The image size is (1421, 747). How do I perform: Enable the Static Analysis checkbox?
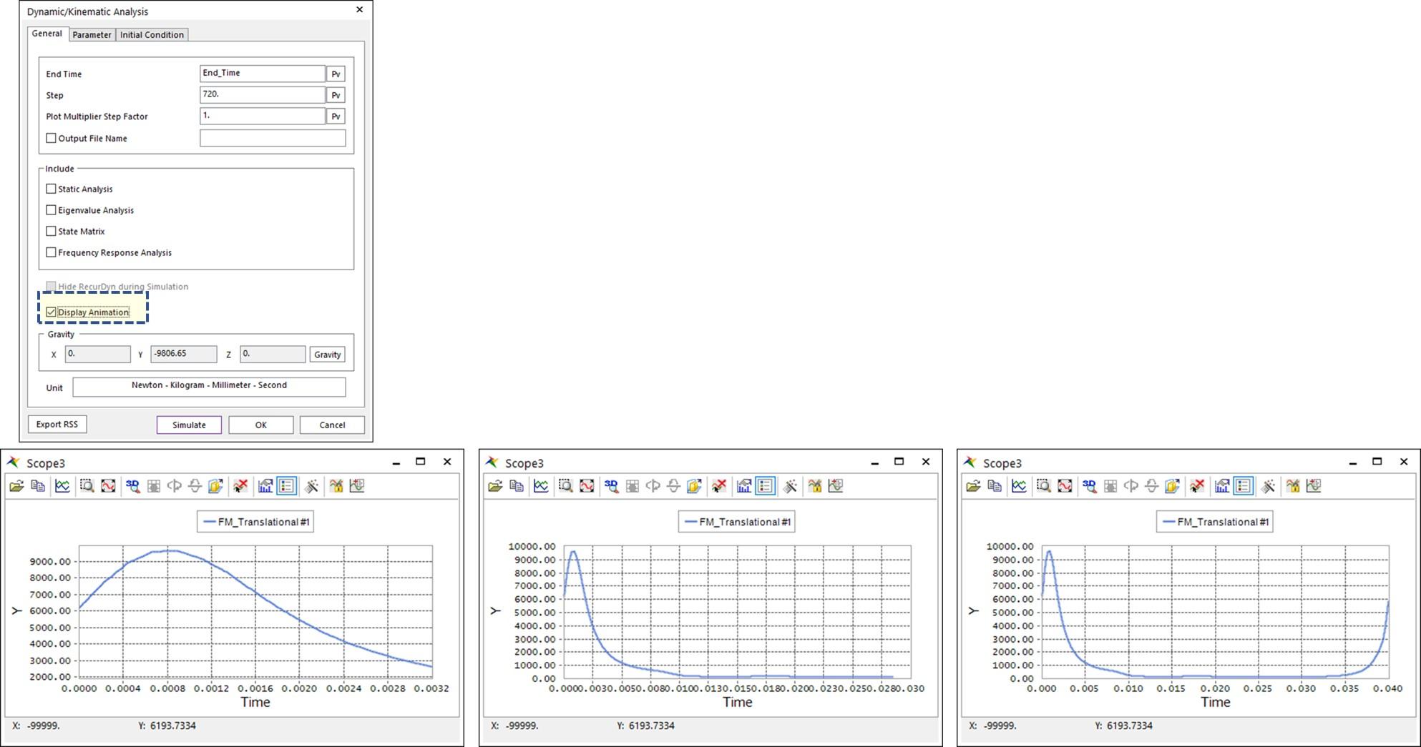(x=51, y=189)
